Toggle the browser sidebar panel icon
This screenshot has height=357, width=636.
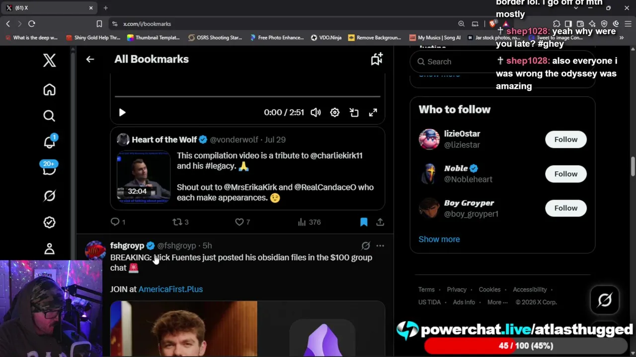click(x=568, y=24)
